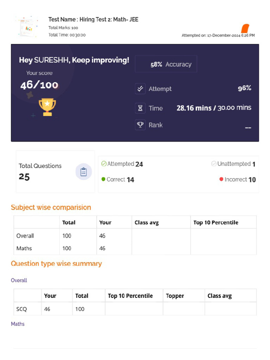Select the Class avg header in comparison table
Screen dimensions: 270x360
pos(147,223)
